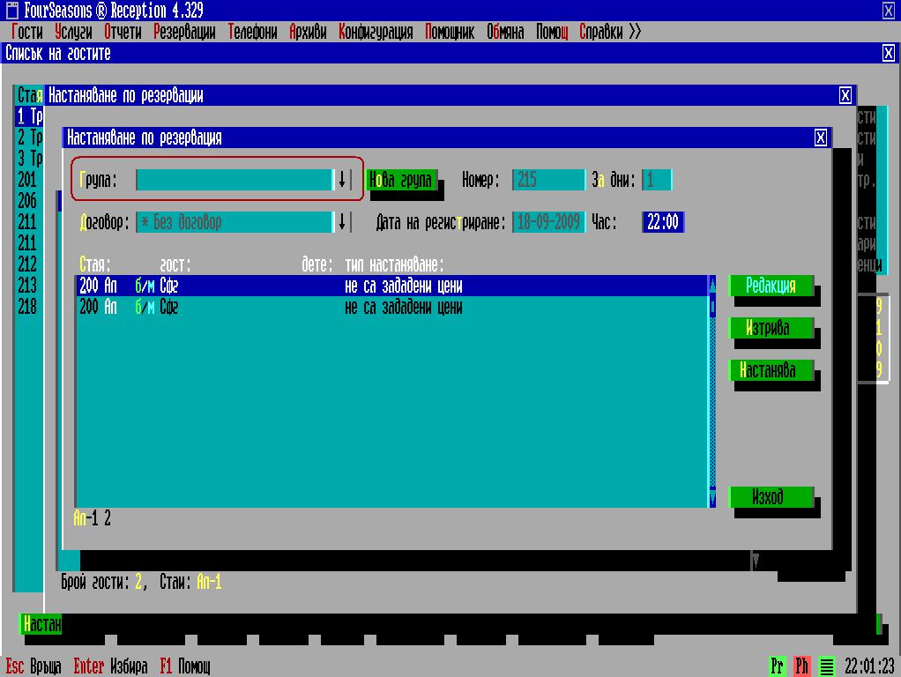Click the "Час" time field showing 22:00

click(663, 222)
